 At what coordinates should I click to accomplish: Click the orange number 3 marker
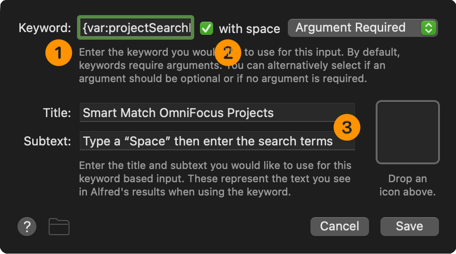tap(347, 127)
